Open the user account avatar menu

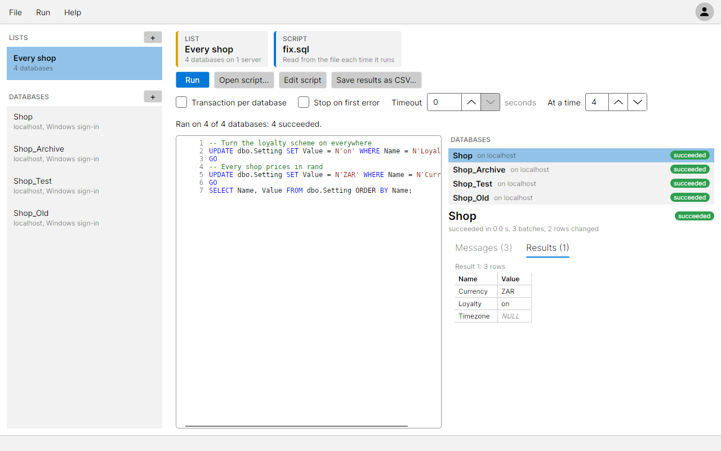pyautogui.click(x=704, y=12)
